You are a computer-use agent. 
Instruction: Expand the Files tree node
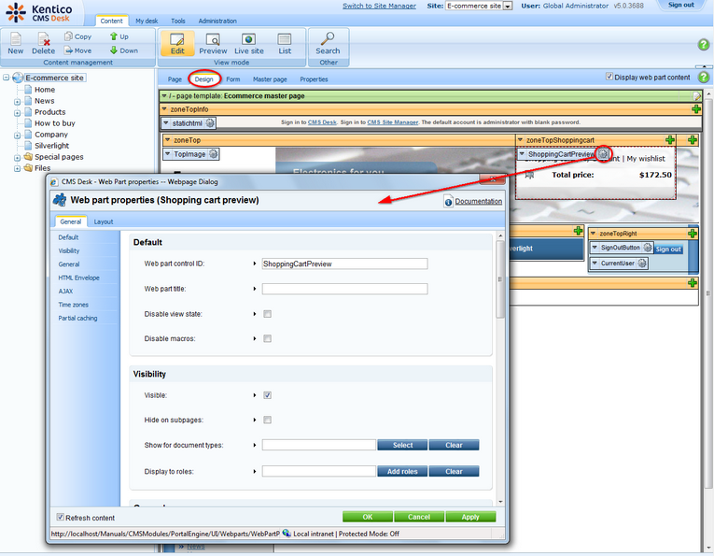click(18, 168)
